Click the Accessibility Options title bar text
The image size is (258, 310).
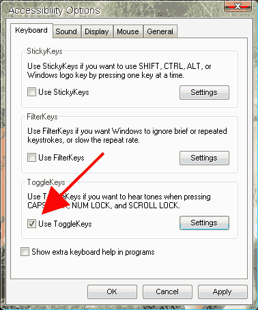[55, 10]
